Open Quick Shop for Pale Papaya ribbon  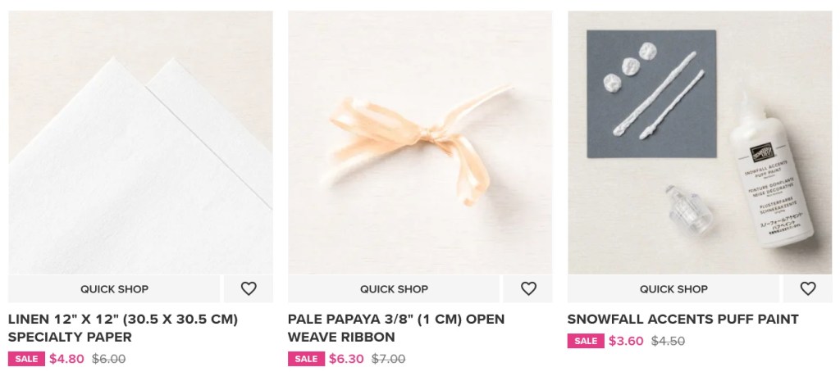[x=394, y=289]
